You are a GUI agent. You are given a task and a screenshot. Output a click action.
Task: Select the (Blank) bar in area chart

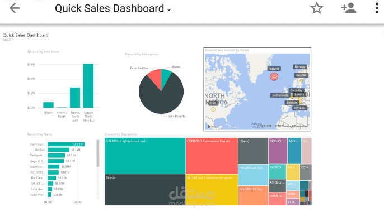tap(48, 105)
